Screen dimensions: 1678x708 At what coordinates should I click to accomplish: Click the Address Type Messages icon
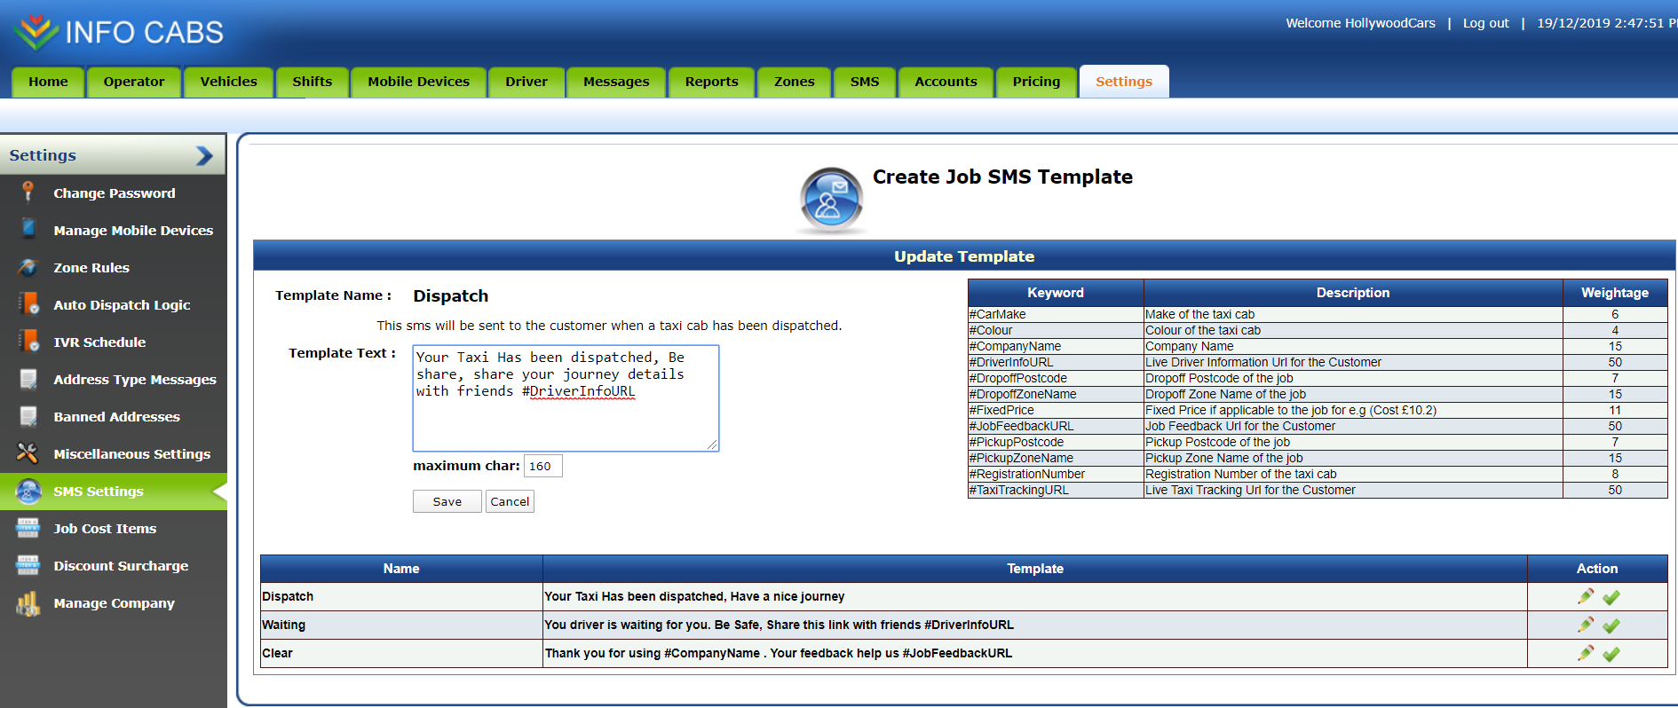tap(28, 379)
